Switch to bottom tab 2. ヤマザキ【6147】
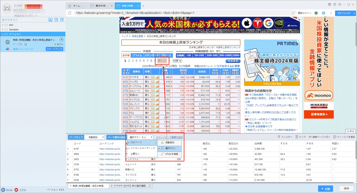Image resolution: width=357 pixels, height=193 pixels. 131,186
